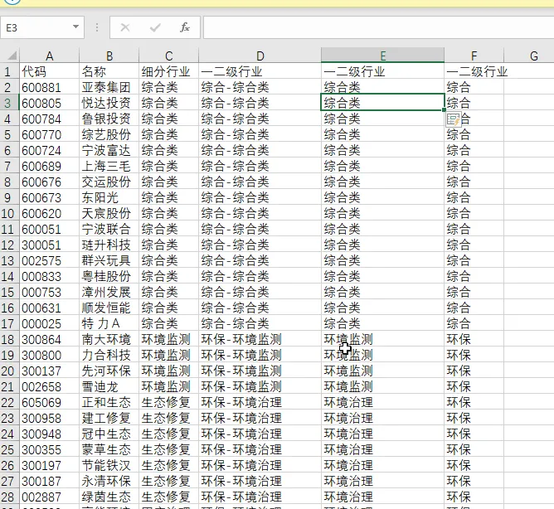Select column C header
Viewport: 554px width, 509px height.
pos(169,56)
